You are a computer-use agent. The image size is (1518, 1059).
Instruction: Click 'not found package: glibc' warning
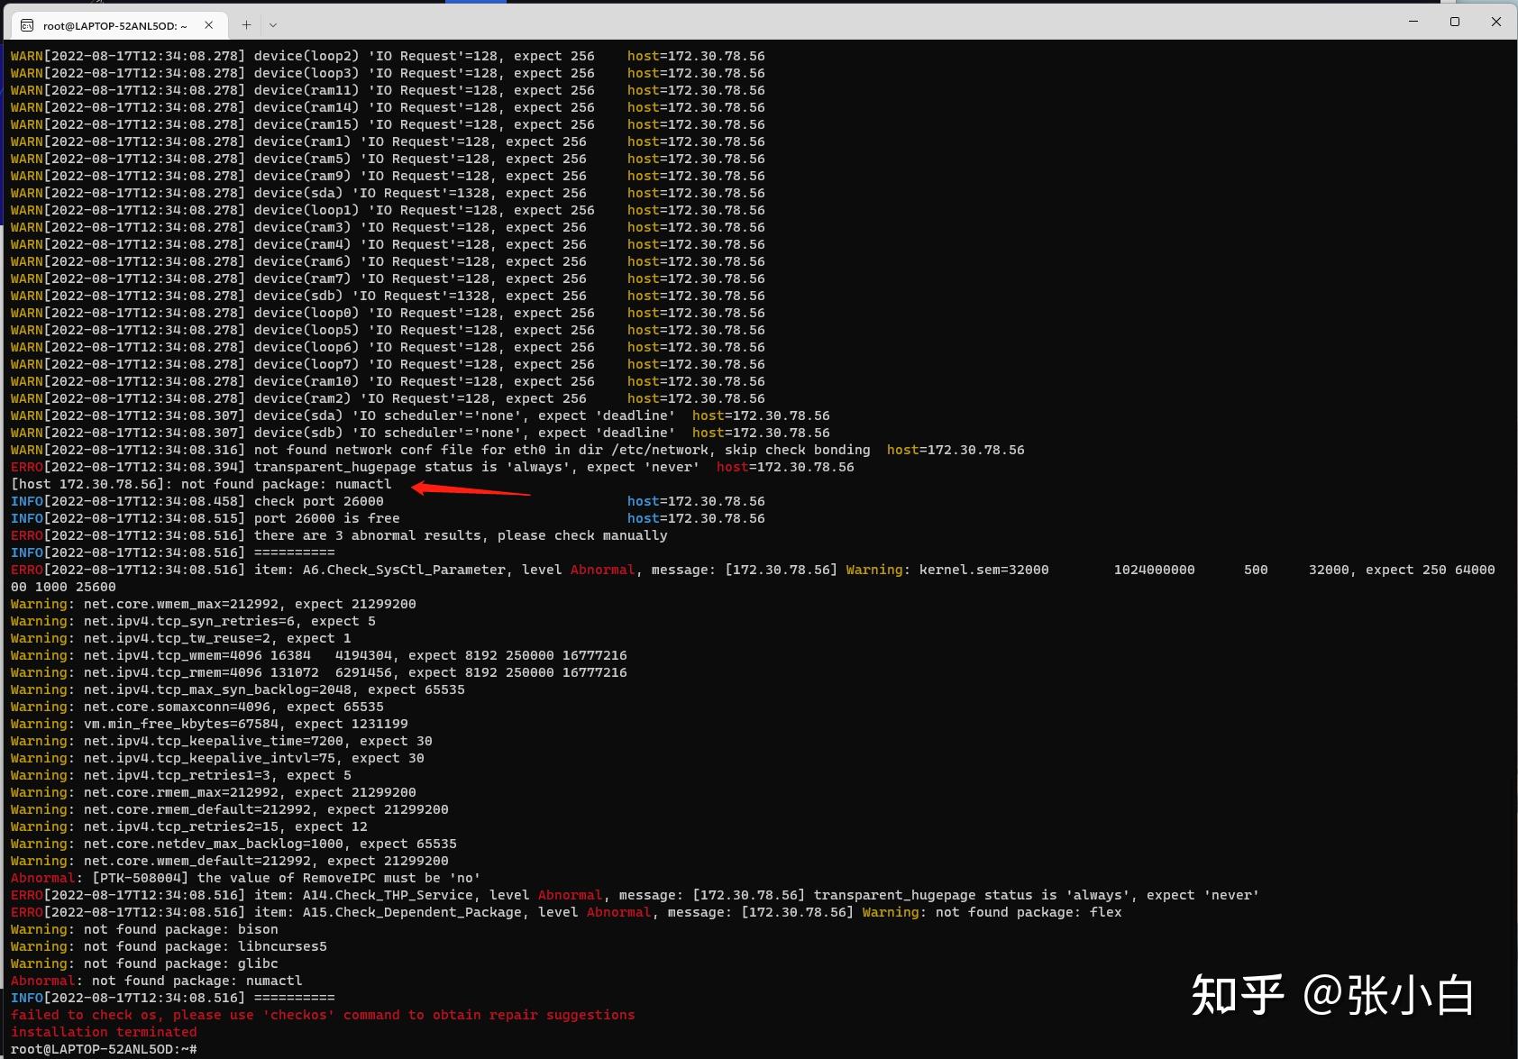[x=144, y=963]
